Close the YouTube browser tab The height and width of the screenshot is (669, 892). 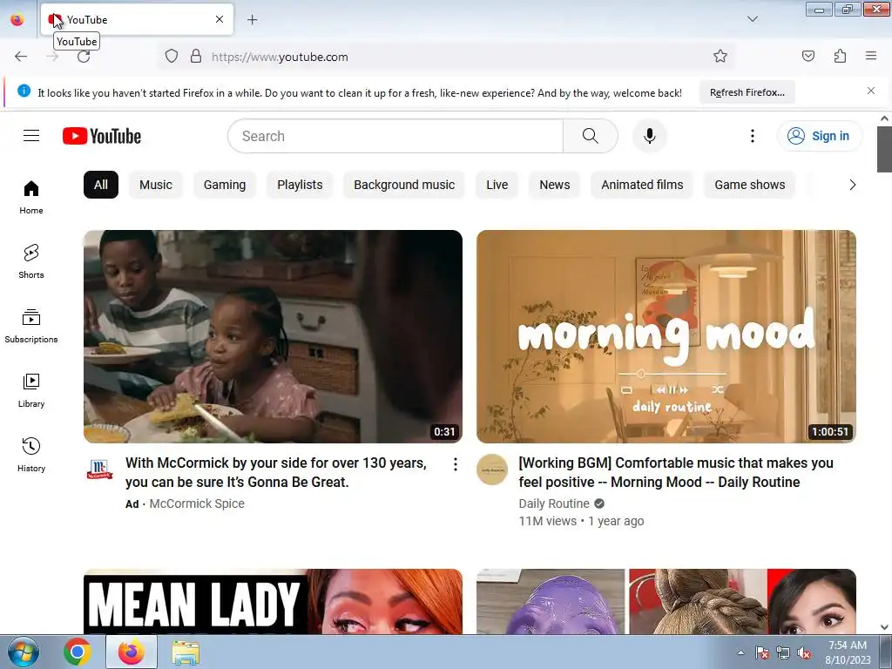[x=220, y=19]
